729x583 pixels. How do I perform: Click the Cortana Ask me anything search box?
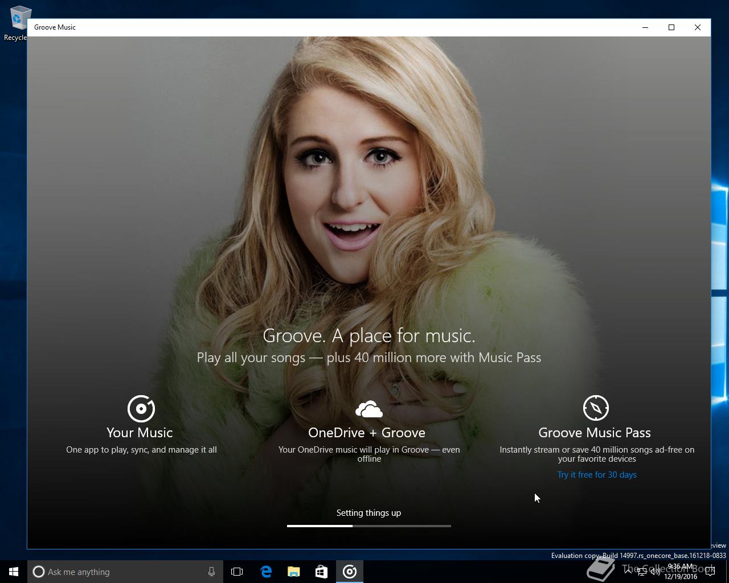125,572
